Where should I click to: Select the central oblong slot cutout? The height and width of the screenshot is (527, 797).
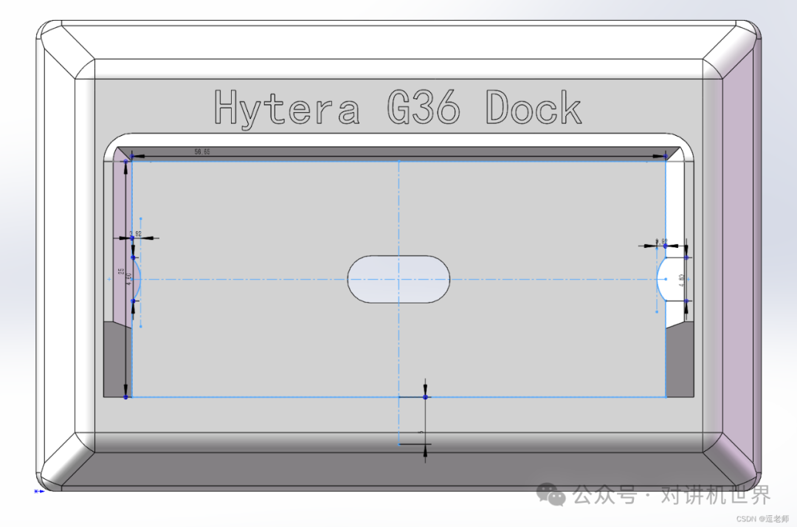point(398,280)
